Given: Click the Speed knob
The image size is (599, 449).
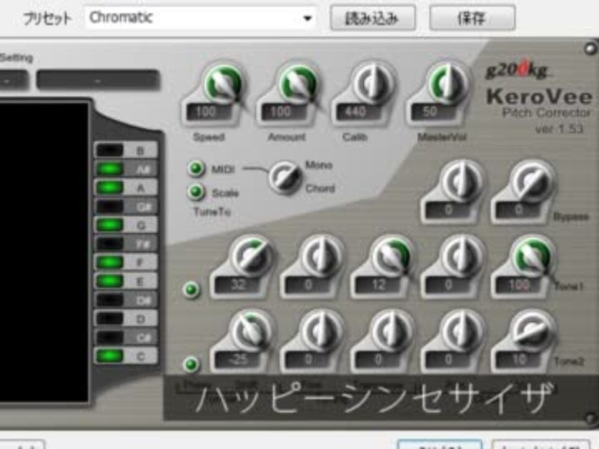Looking at the screenshot, I should pyautogui.click(x=223, y=84).
